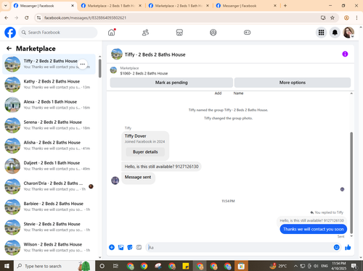View site information icon in address bar
This screenshot has height=271, width=363.
38,17
